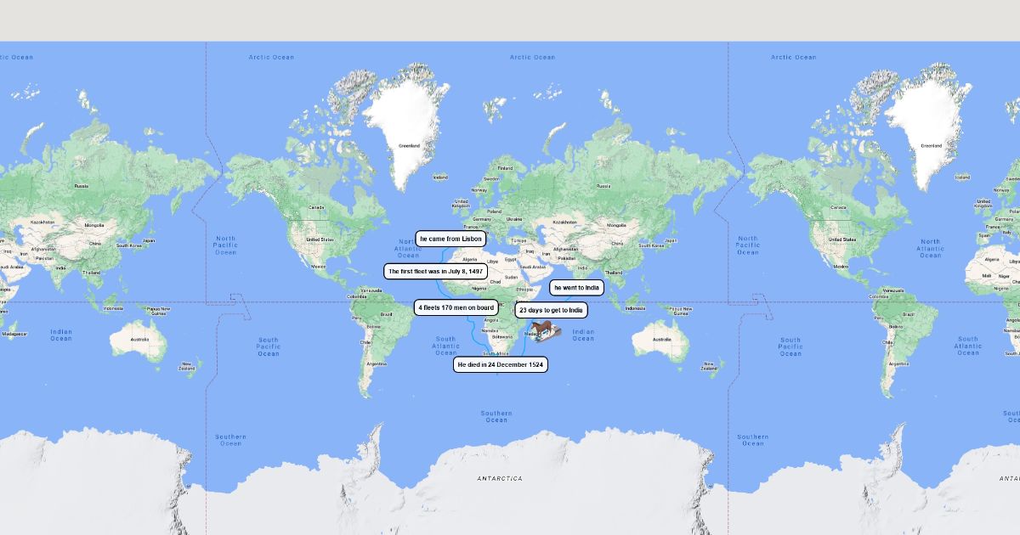Open the "he came from Lisbon" label

pos(450,239)
